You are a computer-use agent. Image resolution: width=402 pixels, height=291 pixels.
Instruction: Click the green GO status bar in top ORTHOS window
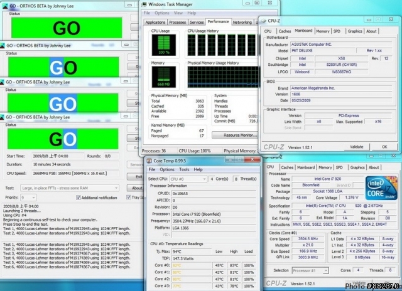[x=67, y=28]
